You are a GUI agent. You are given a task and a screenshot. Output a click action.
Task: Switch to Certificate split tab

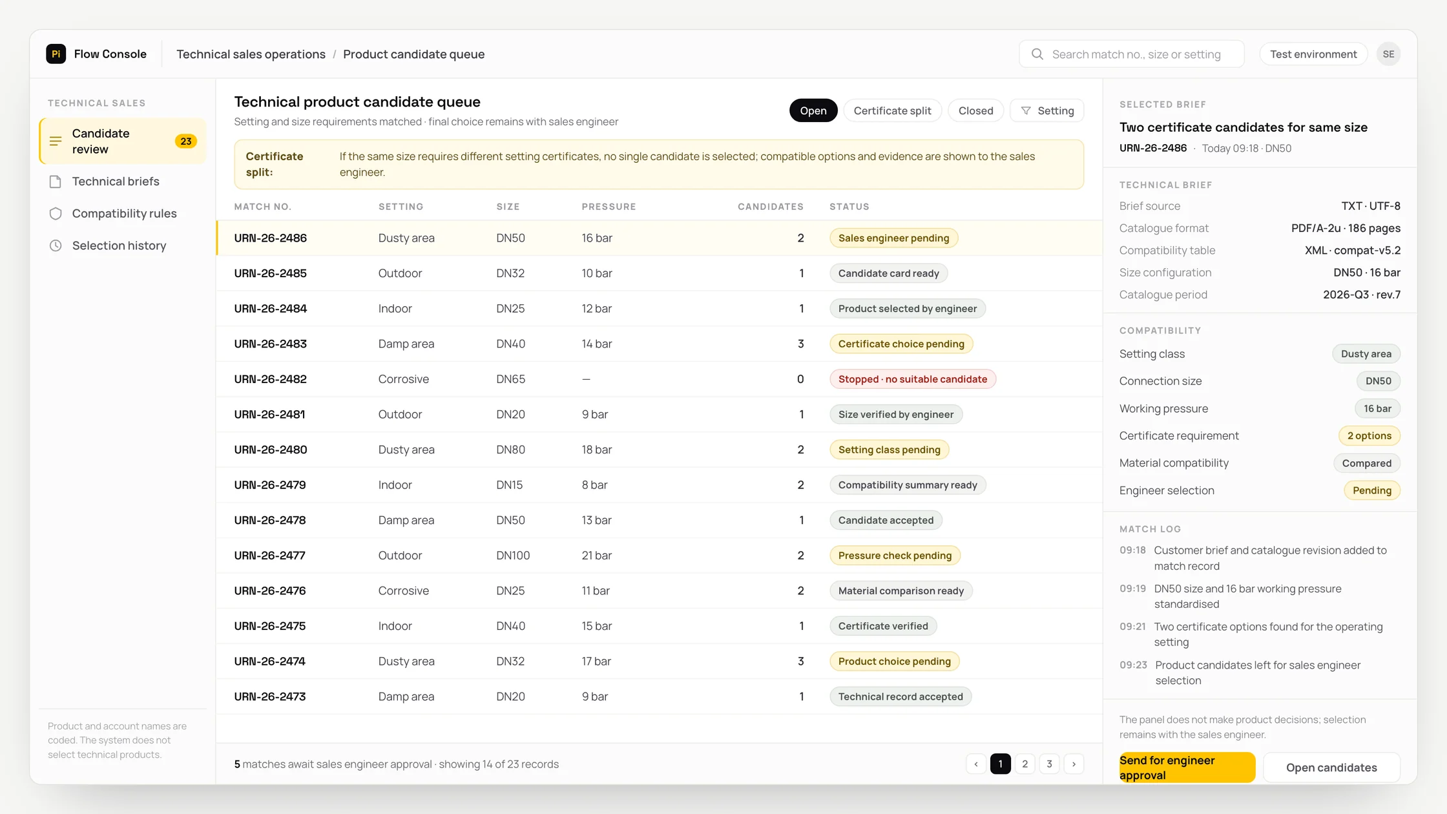tap(893, 111)
